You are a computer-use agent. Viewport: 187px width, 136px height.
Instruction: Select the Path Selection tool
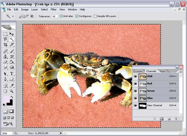coord(5,74)
